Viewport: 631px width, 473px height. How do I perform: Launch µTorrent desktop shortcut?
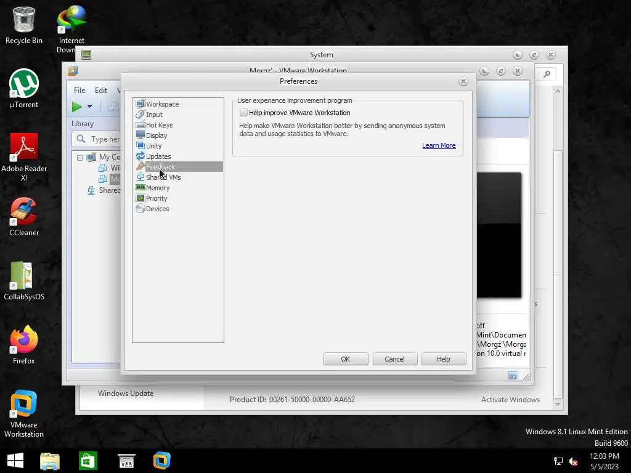(24, 89)
